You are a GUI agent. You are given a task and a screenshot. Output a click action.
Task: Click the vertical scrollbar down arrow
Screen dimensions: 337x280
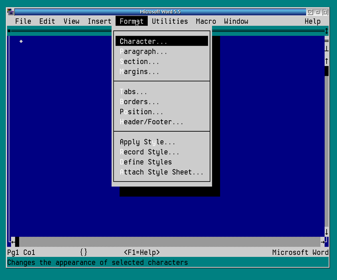[326, 232]
